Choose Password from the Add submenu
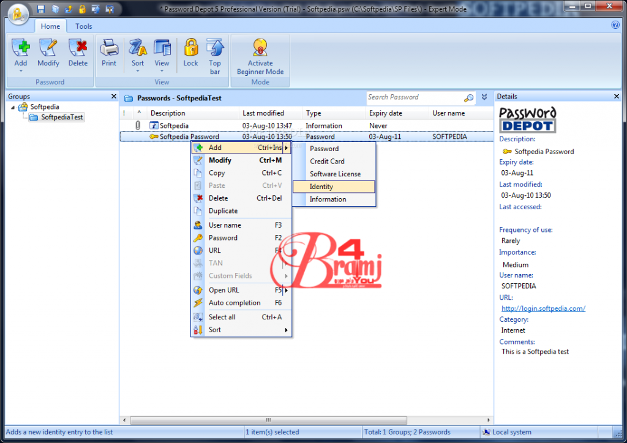This screenshot has width=627, height=443. 334,149
